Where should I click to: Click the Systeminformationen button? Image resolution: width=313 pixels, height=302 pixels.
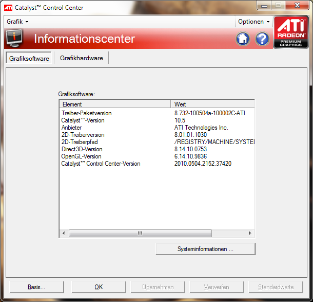coord(205,249)
